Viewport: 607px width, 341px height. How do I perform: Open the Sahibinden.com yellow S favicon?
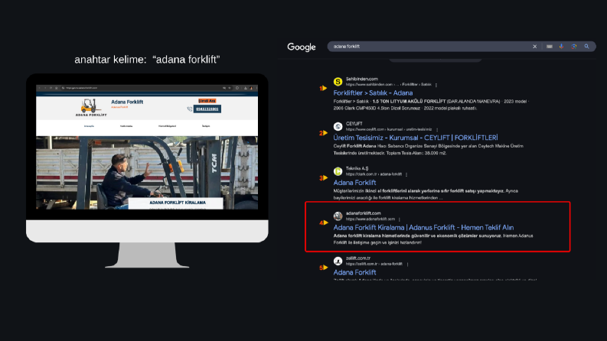338,82
